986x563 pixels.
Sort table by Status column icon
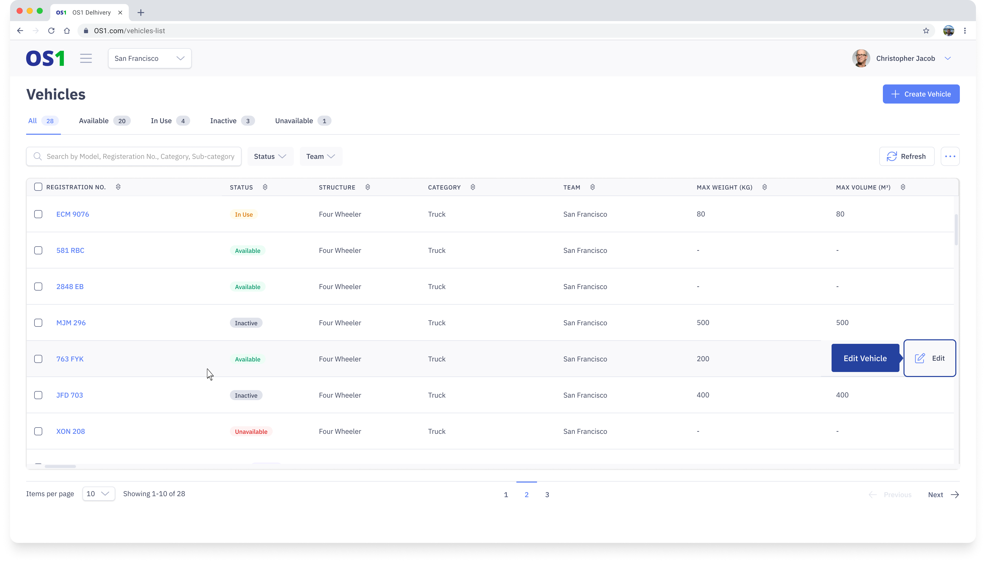265,187
